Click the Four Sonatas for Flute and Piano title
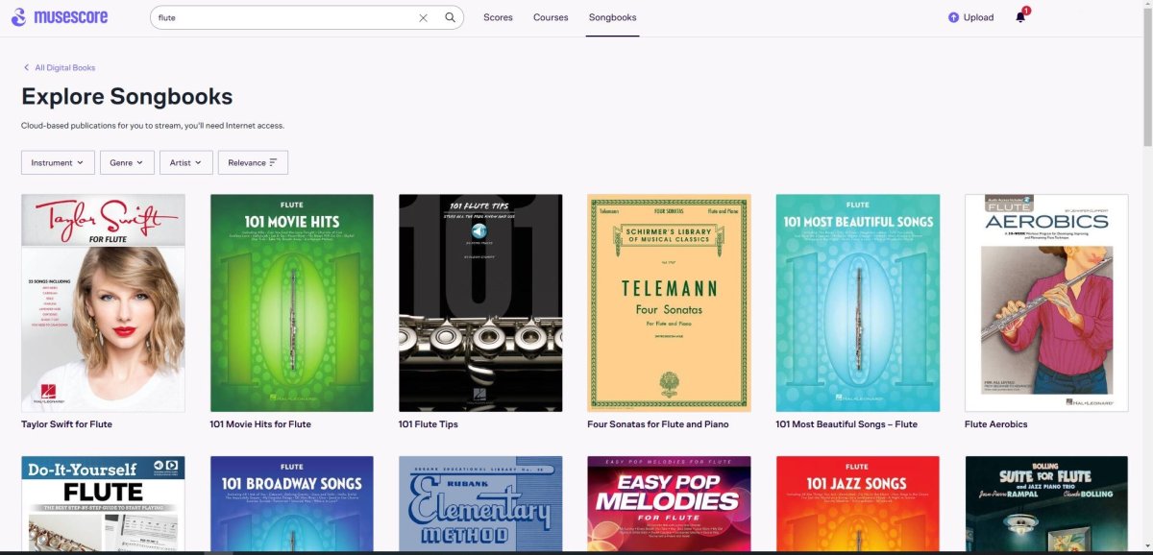The image size is (1153, 555). click(658, 424)
